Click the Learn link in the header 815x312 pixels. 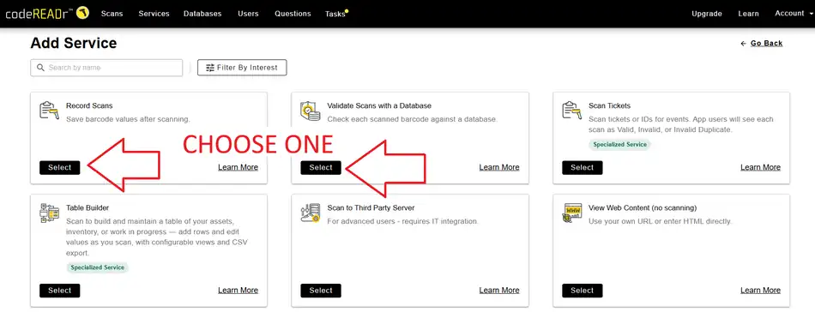[748, 14]
